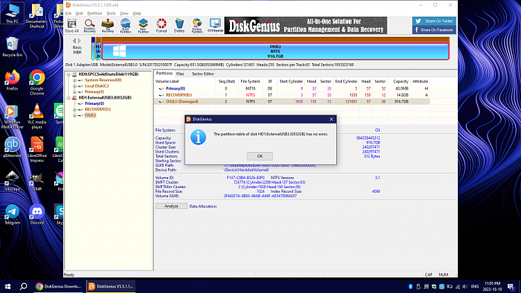521x293 pixels.
Task: Click the File System column header
Action: [x=251, y=81]
